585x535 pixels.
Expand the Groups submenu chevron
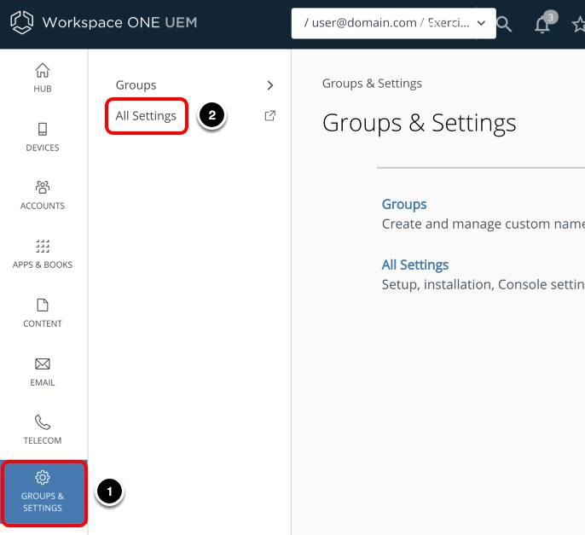(x=270, y=84)
